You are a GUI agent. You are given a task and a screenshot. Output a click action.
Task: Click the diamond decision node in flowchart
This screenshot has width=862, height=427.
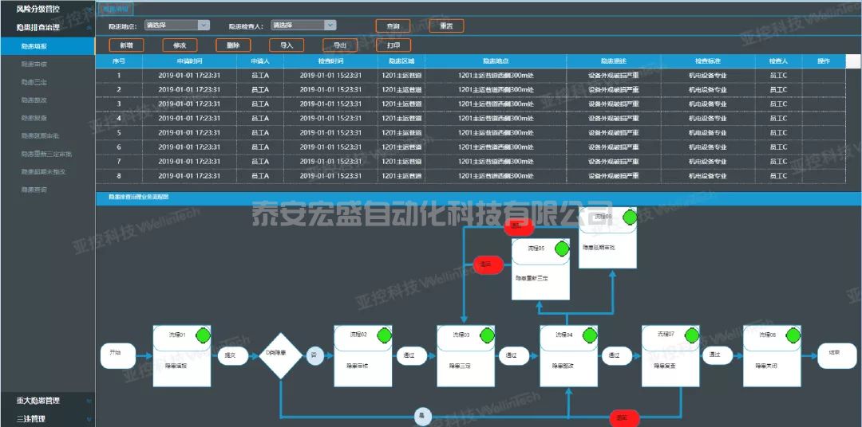(280, 354)
